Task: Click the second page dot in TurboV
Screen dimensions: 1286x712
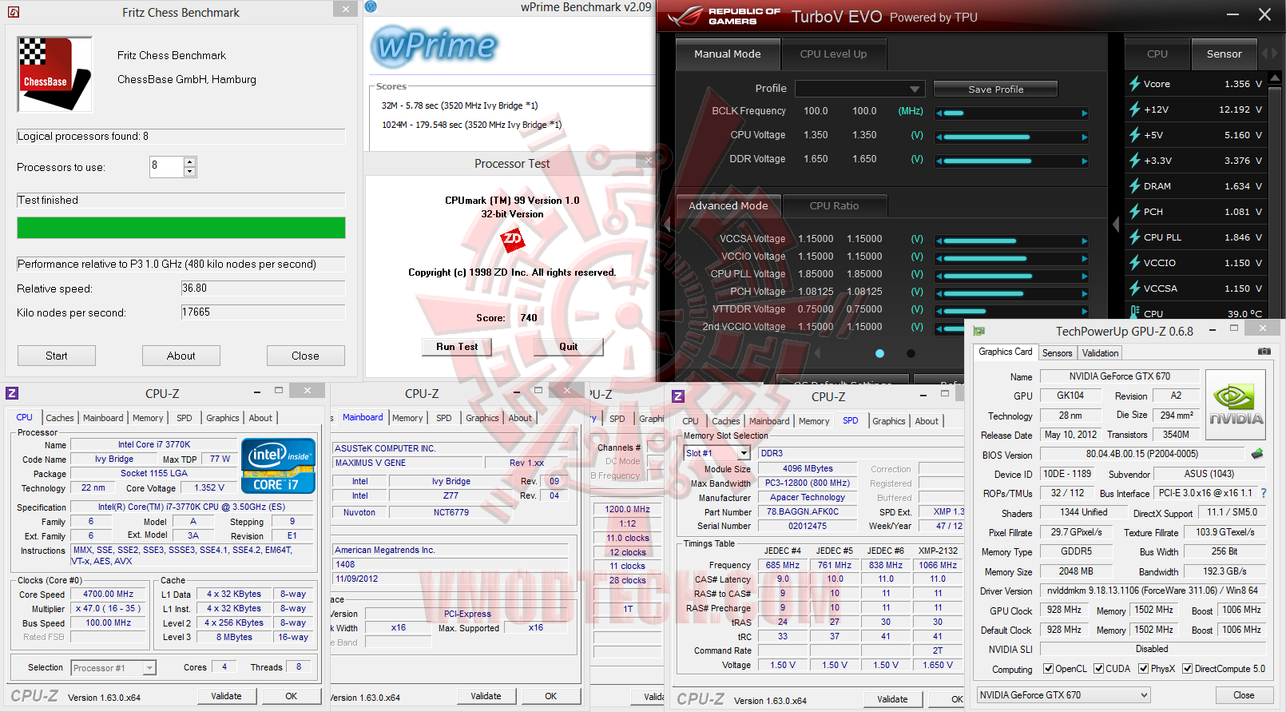Action: (x=911, y=353)
